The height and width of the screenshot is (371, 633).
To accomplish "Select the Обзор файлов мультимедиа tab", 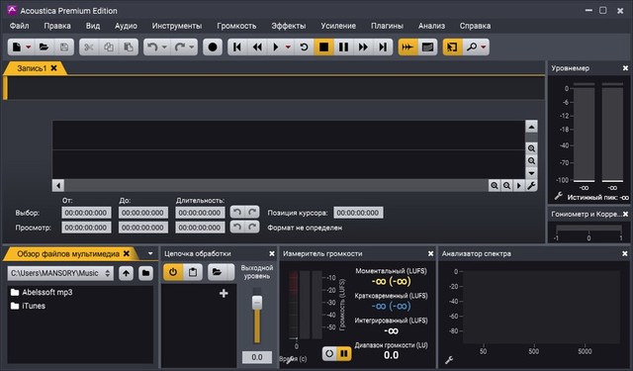I will click(68, 254).
